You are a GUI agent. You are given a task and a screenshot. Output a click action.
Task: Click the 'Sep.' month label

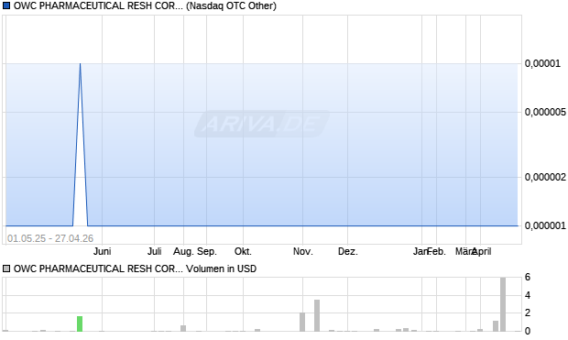point(207,251)
